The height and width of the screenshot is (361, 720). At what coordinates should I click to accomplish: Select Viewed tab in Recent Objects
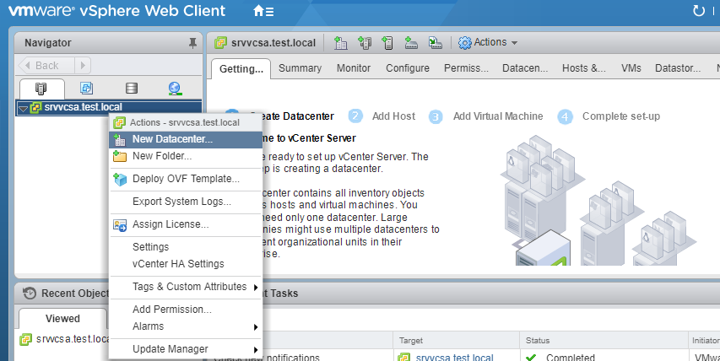[x=62, y=319]
